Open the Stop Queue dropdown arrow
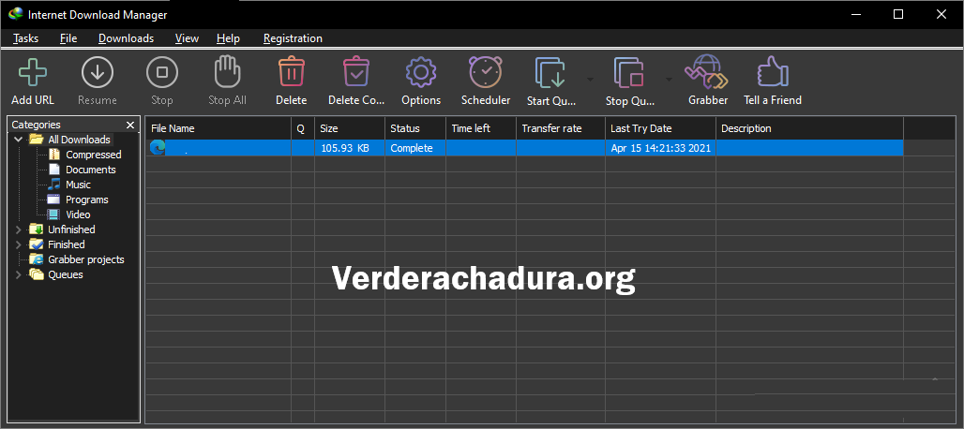Image resolution: width=964 pixels, height=429 pixels. pos(669,80)
